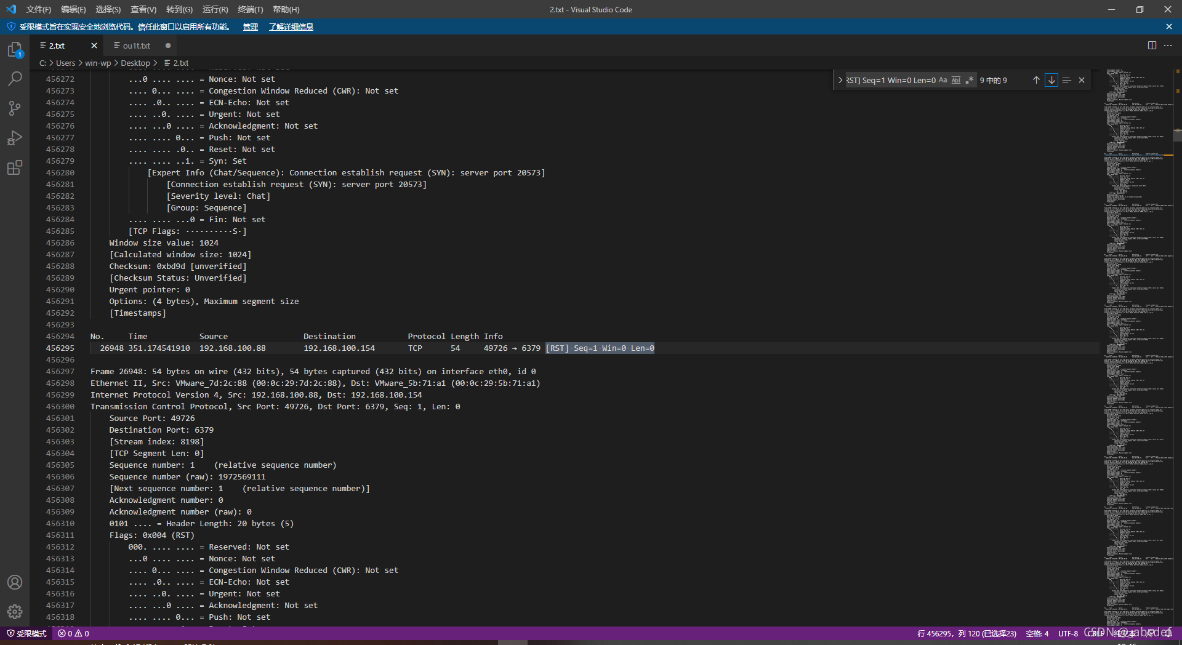Open the Source Control view
Viewport: 1182px width, 645px height.
click(15, 108)
